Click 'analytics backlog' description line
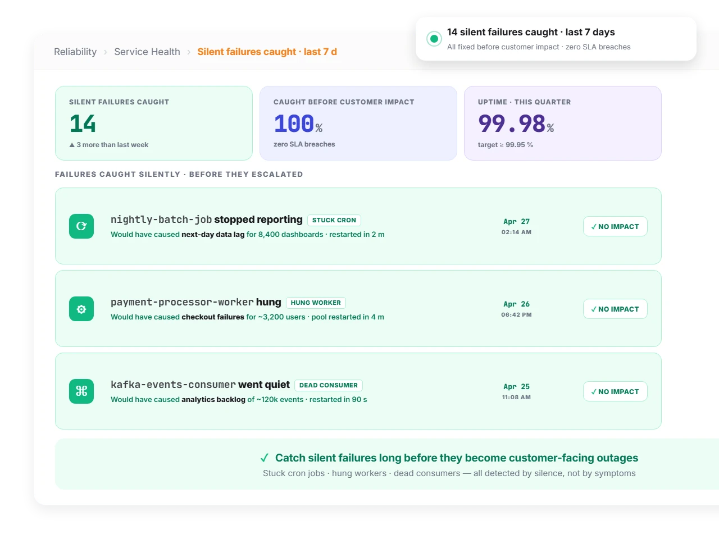The image size is (719, 539). (x=239, y=400)
